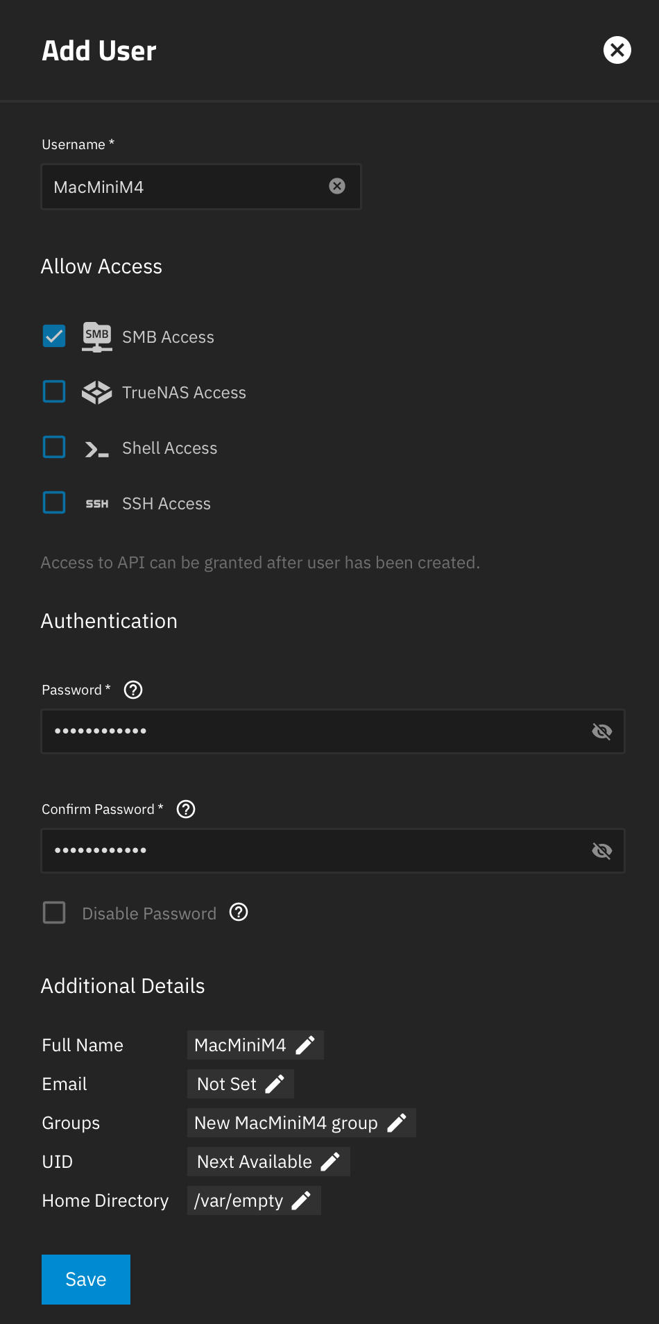Clear the Username field with the X icon
659x1324 pixels.
(x=337, y=186)
